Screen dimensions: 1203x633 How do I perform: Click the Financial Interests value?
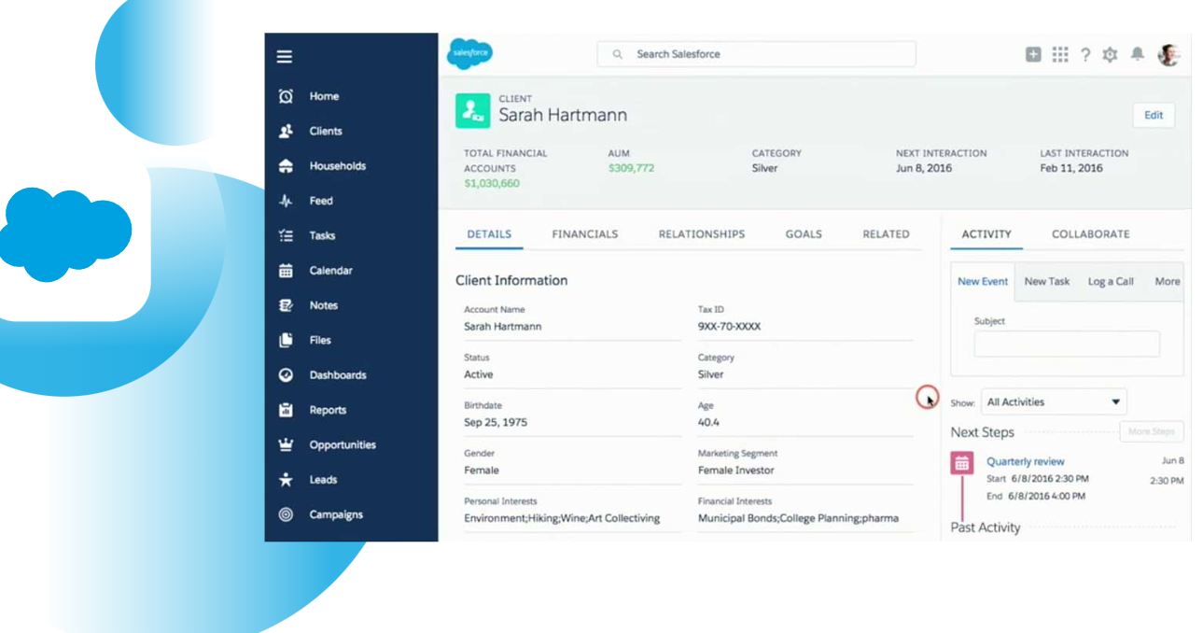(x=798, y=518)
